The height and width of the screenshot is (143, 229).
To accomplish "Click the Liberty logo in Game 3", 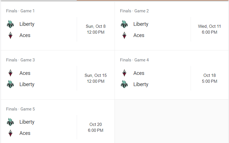I will [x=10, y=84].
